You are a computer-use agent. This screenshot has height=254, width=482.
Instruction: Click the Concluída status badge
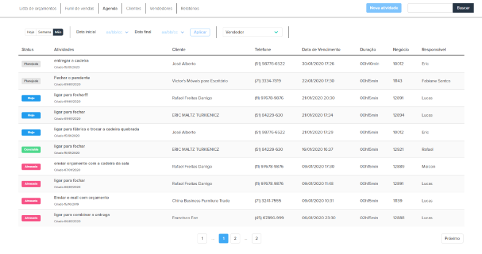(31, 149)
